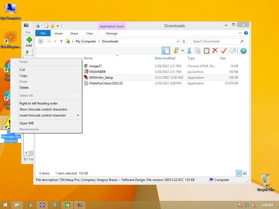Click the orange checkmark Properties icon
279x209 pixels.
[x=224, y=51]
